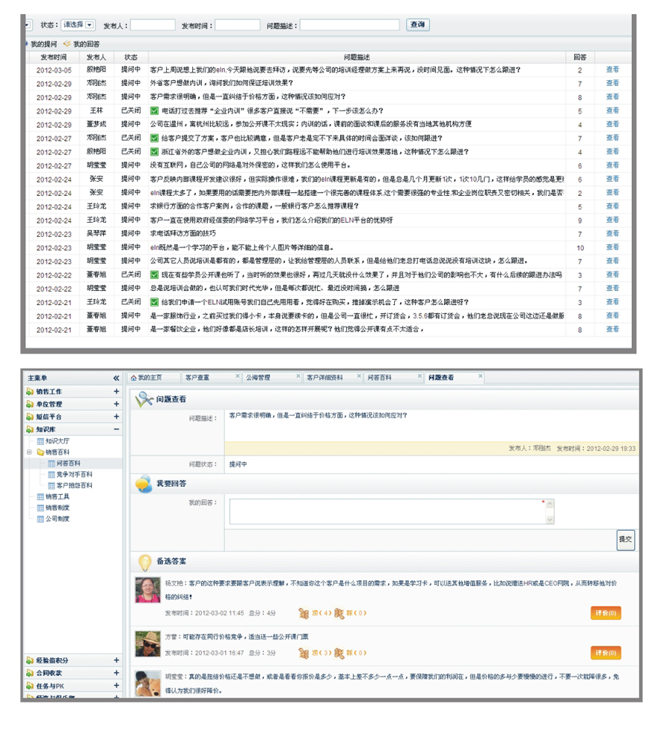Viewport: 658px width, 729px height.
Task: Collapse the 主菜单 sidebar with double-arrow icon
Action: point(116,378)
